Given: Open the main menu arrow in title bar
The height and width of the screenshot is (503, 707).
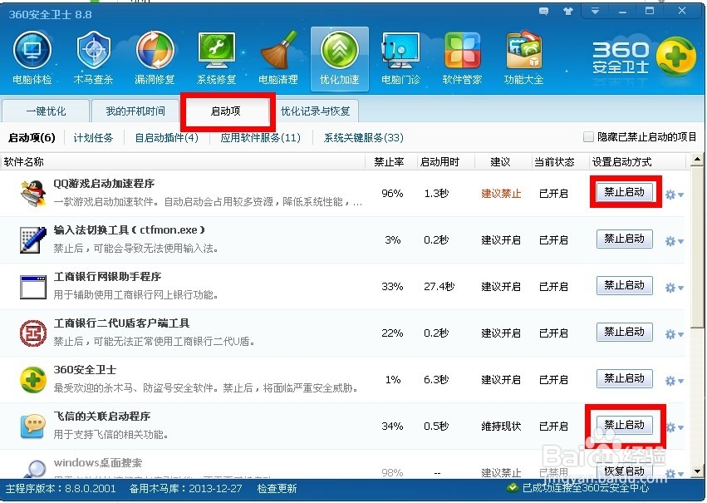Looking at the screenshot, I should (595, 12).
